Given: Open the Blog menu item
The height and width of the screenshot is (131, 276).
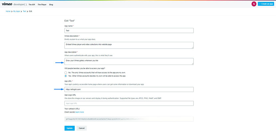Looking at the screenshot, I should pos(51,5).
